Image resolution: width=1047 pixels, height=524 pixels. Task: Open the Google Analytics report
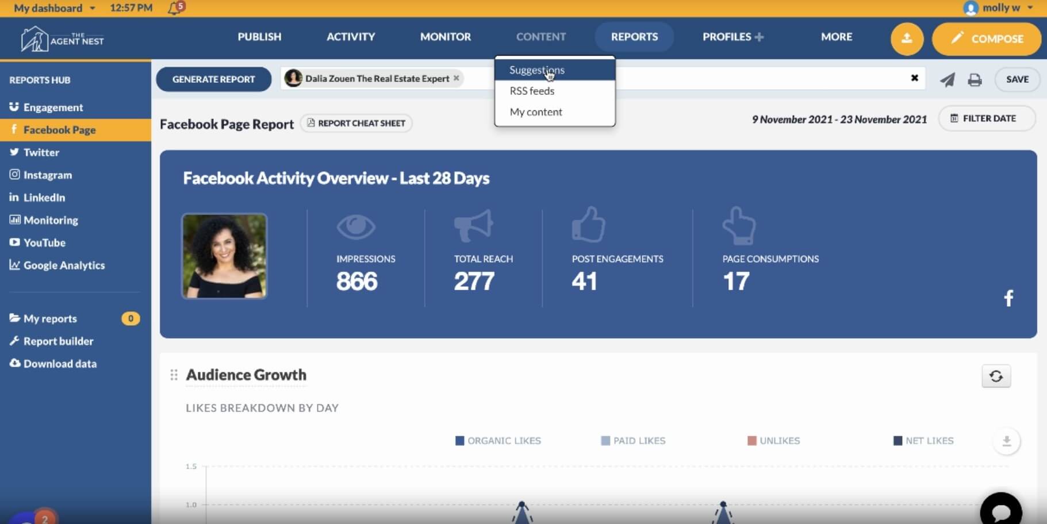click(x=75, y=265)
